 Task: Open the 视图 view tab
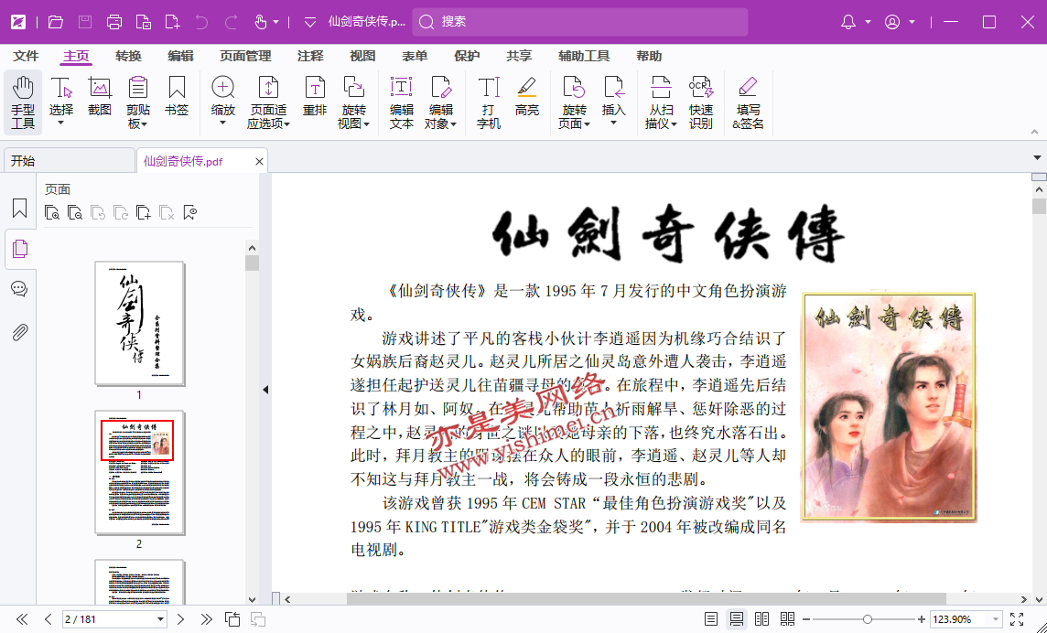tap(362, 56)
